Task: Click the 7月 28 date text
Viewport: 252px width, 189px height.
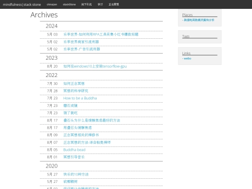Action: [x=52, y=91]
